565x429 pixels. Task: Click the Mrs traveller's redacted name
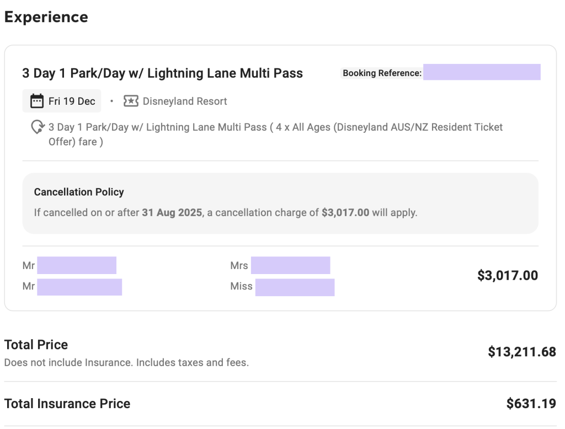290,265
